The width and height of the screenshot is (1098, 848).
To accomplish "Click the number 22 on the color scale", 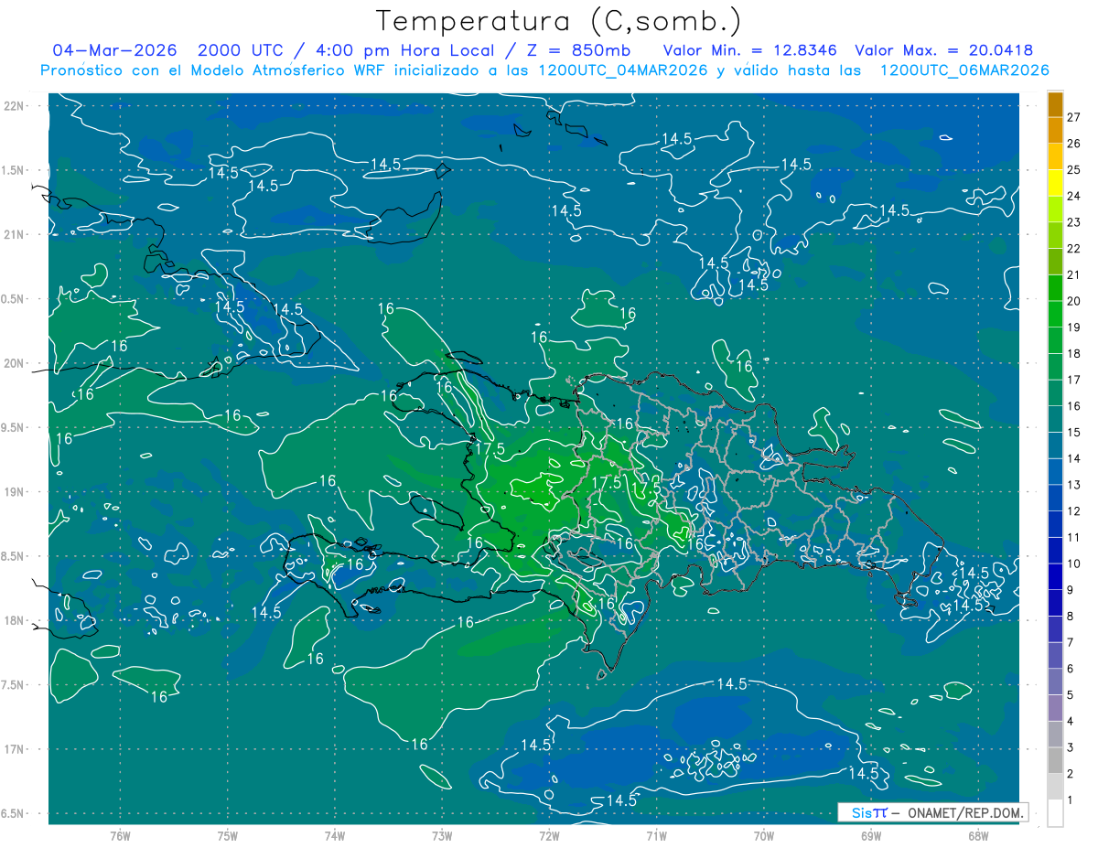I will [x=1074, y=249].
